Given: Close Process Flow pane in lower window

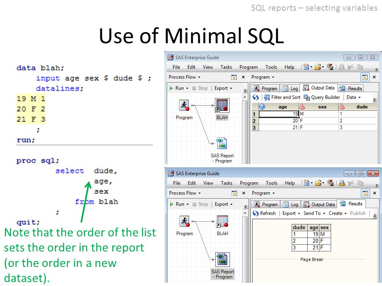Looking at the screenshot, I should 244,193.
